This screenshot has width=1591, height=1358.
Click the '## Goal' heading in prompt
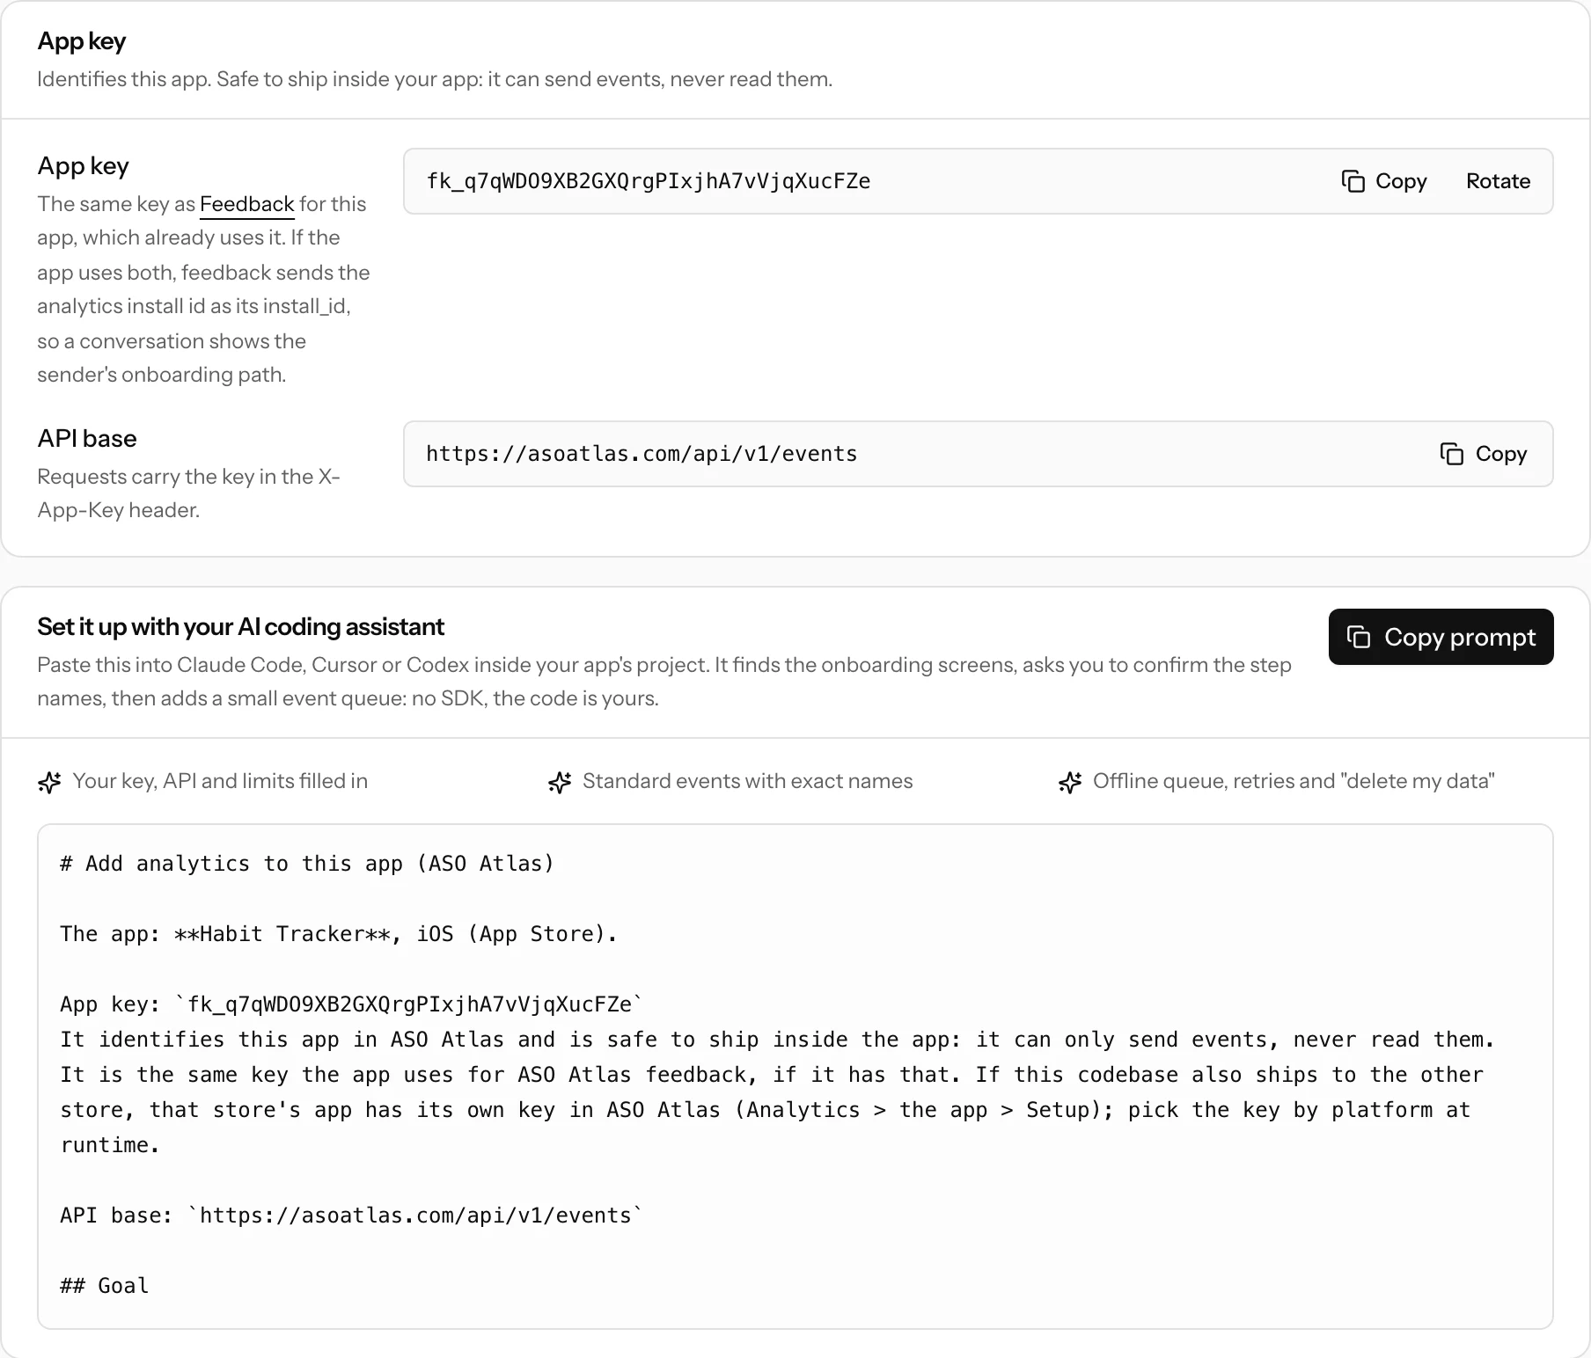pyautogui.click(x=105, y=1286)
